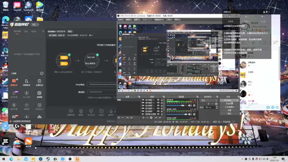This screenshot has height=162, width=288.
Task: Open the 工具(T) menu in OBS
Action: pos(169,20)
